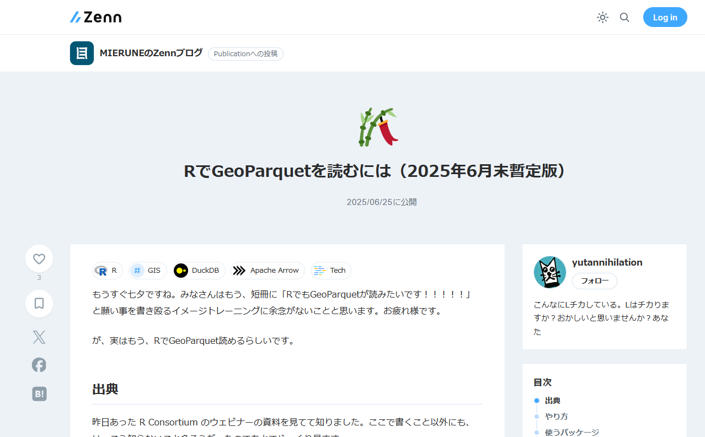Open search with magnifier icon
This screenshot has height=437, width=705.
click(624, 17)
